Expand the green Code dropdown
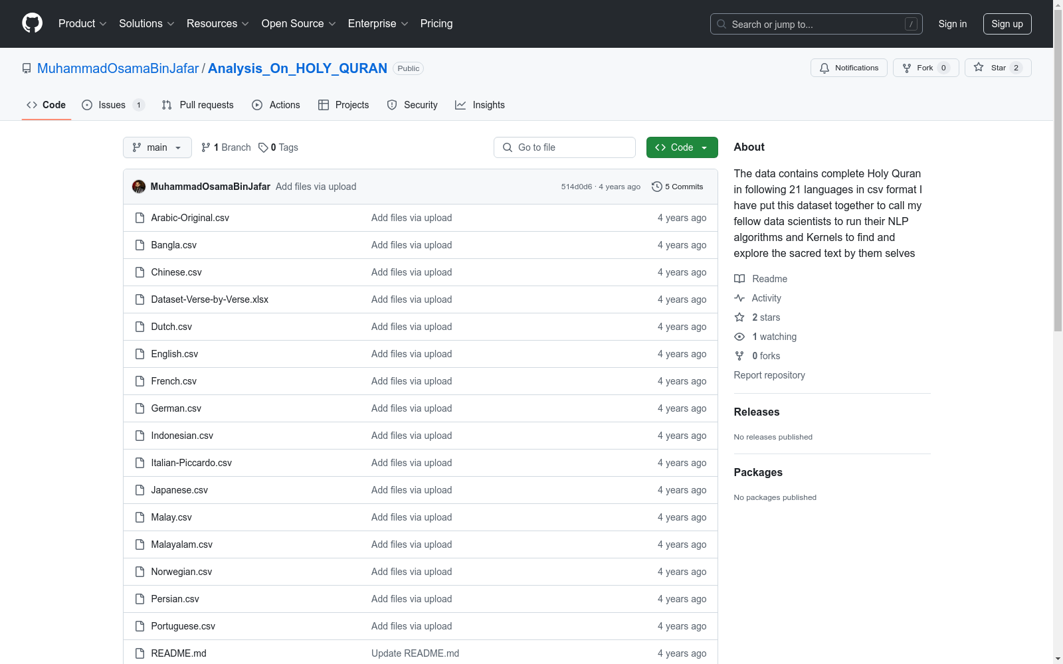Screen dimensions: 1063x664 point(682,147)
